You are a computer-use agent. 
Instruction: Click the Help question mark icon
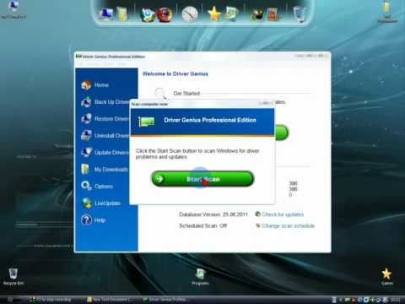[87, 220]
